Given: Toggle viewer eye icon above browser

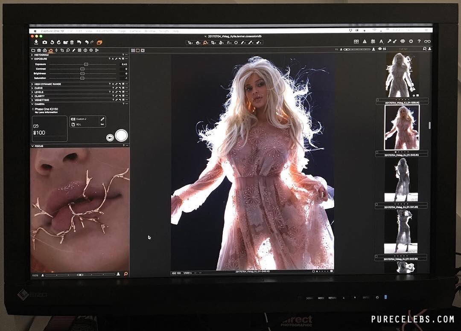Looking at the screenshot, I should [380, 49].
